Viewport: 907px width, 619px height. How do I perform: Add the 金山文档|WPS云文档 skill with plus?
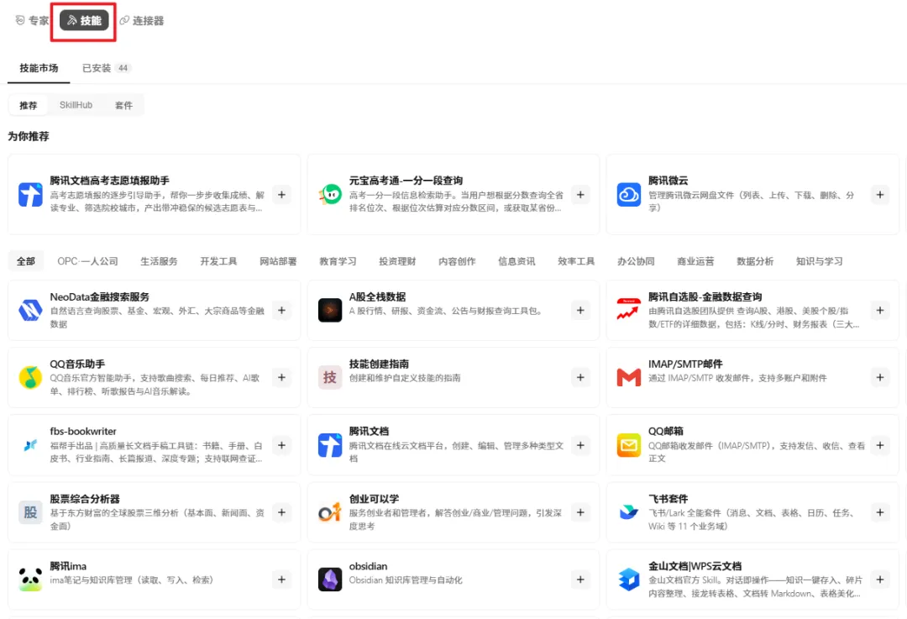tap(880, 579)
